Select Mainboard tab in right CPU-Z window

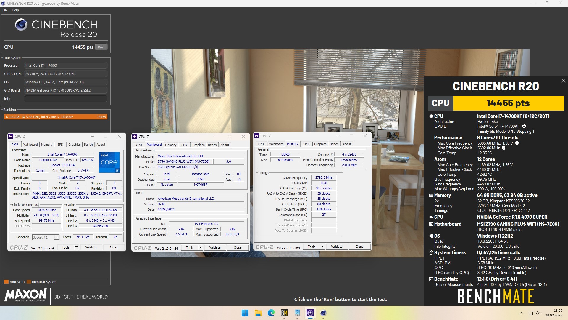pyautogui.click(x=276, y=144)
